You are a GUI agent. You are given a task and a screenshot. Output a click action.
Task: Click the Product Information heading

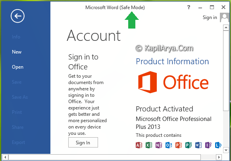172,61
